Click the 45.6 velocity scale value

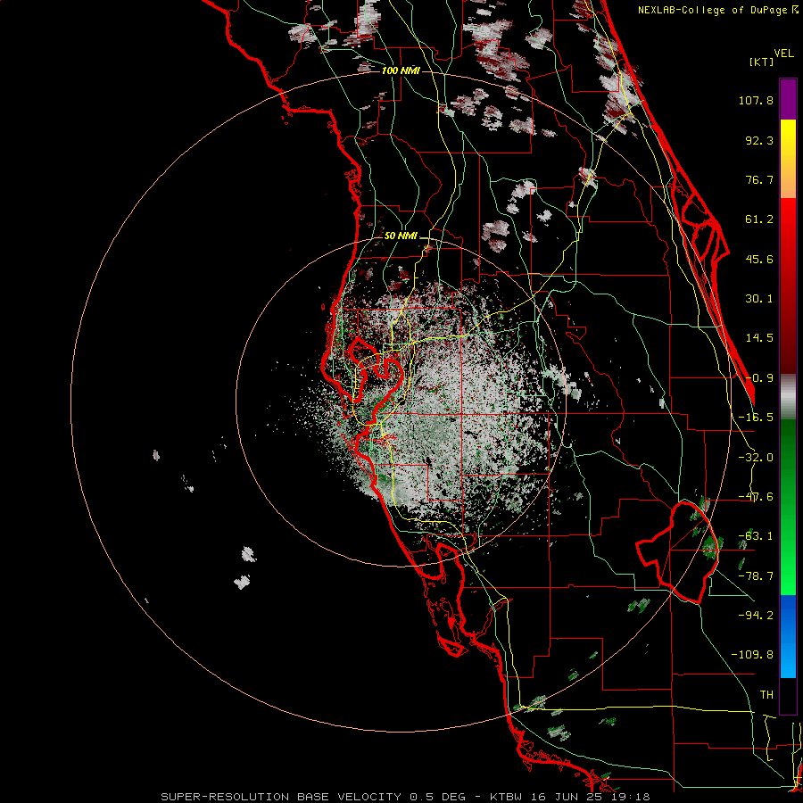click(759, 259)
